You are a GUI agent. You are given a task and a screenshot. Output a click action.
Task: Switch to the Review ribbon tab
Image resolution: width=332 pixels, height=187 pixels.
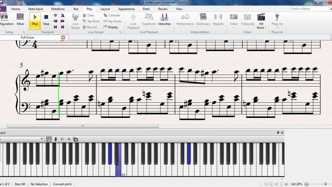[162, 9]
